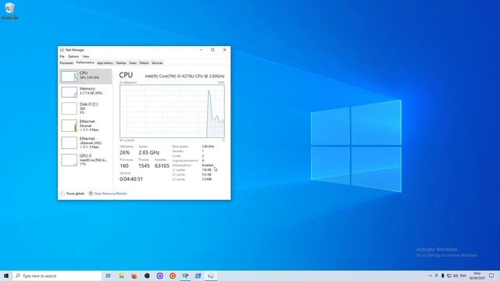The height and width of the screenshot is (281, 500).
Task: Switch to the App history tab
Action: coord(105,63)
